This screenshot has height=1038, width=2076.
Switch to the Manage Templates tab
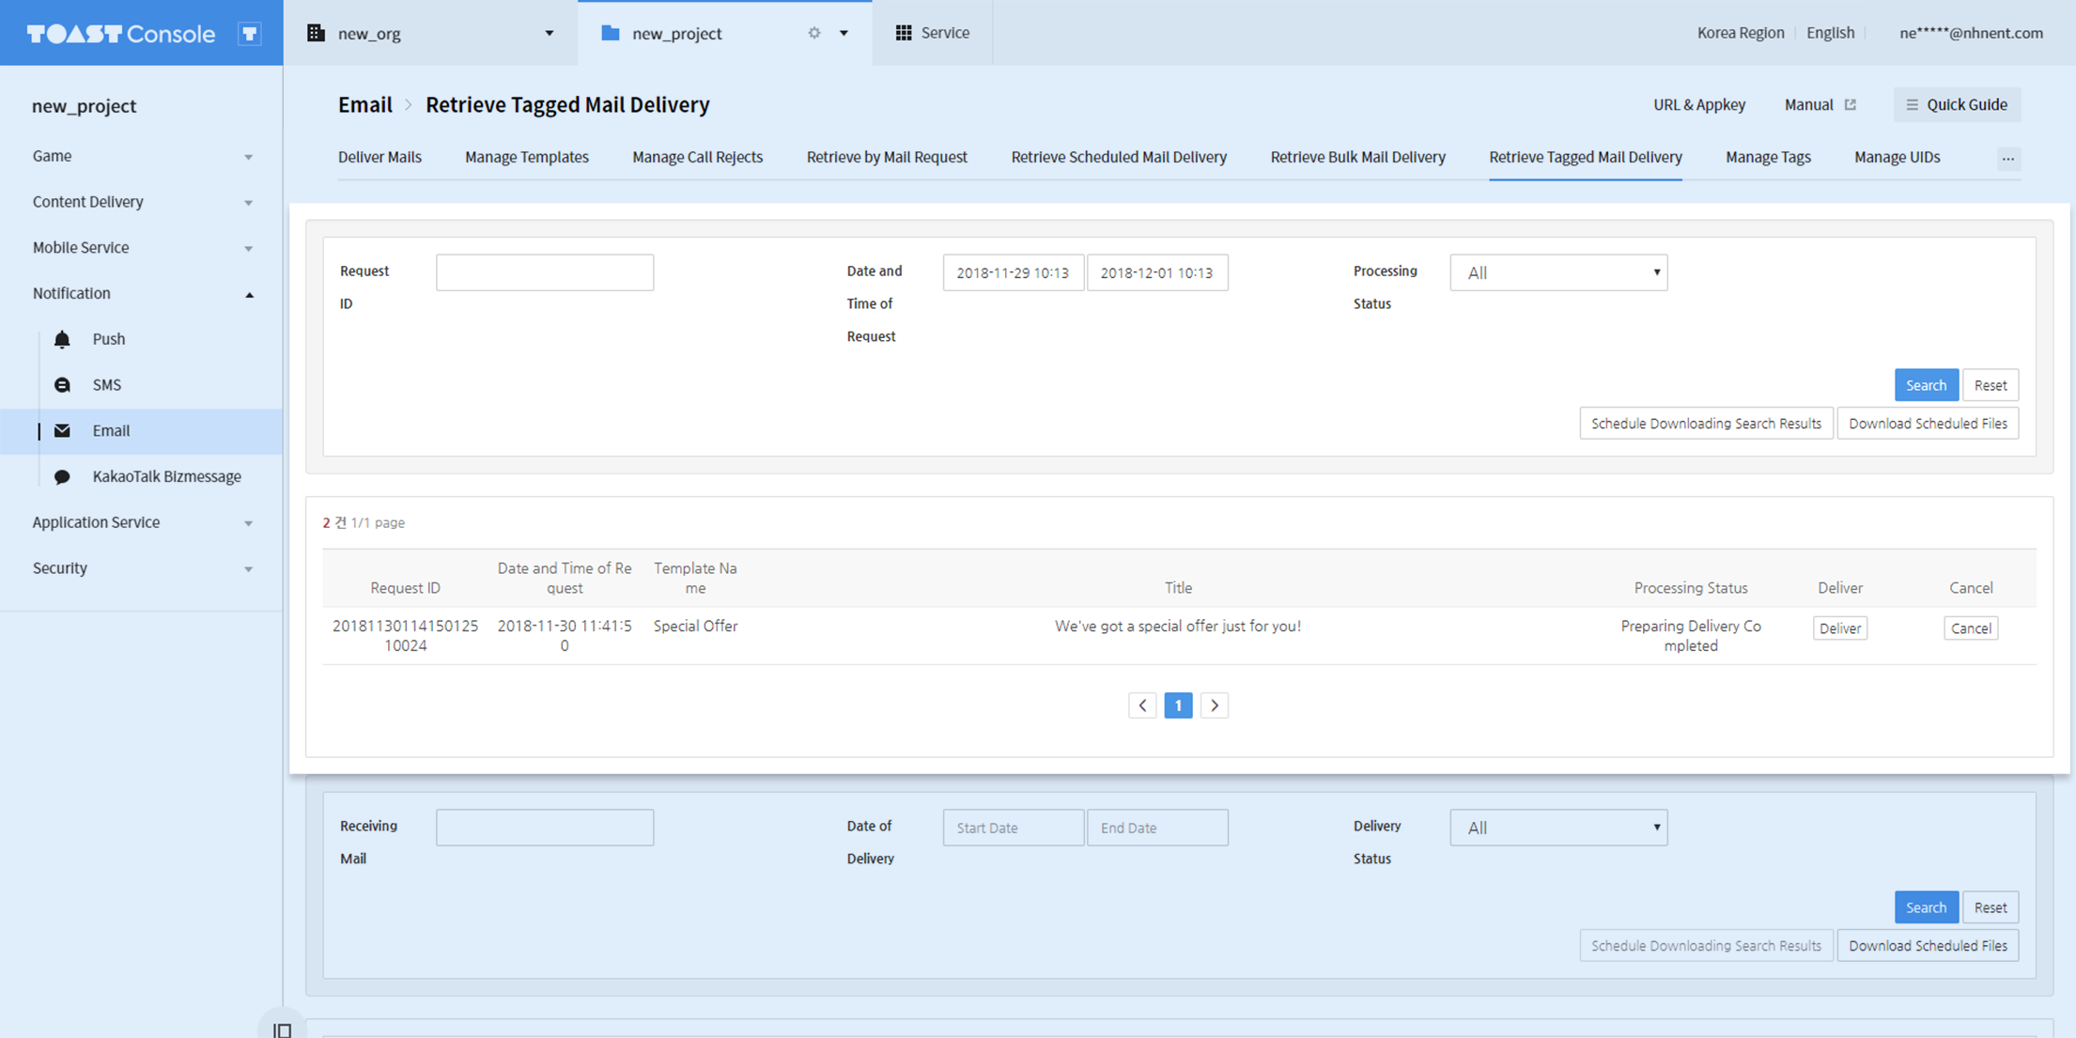click(x=526, y=157)
